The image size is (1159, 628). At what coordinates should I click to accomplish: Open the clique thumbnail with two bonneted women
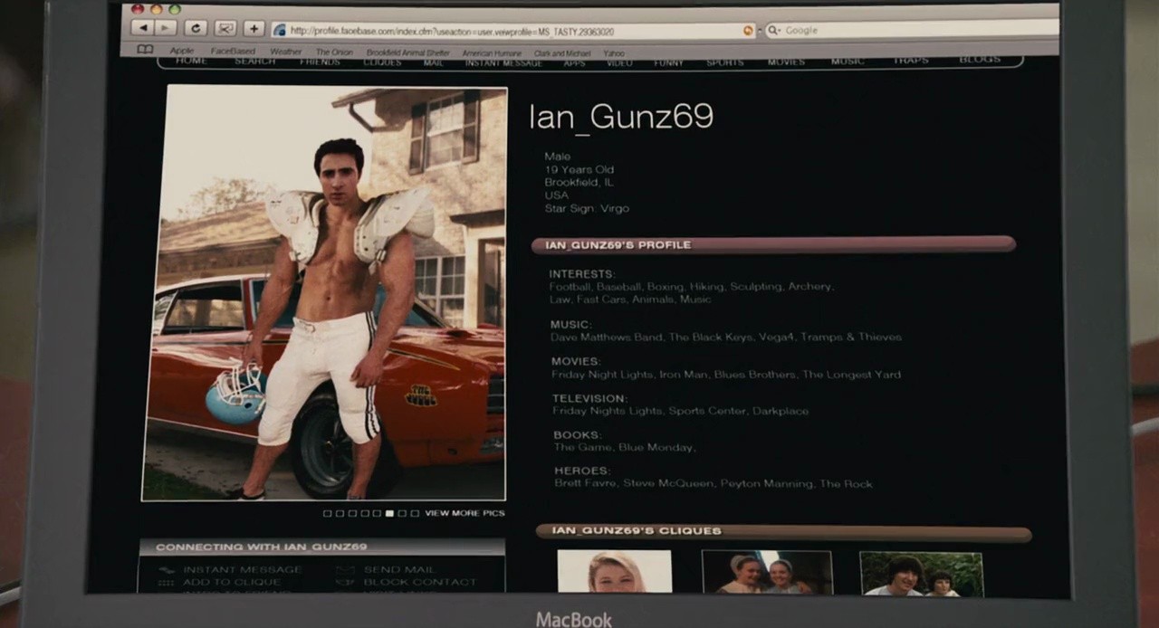point(767,572)
